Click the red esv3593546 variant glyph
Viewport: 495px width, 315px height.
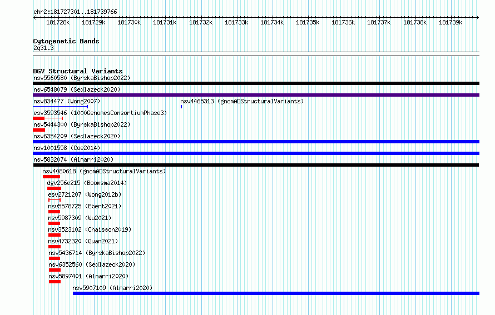click(x=48, y=118)
